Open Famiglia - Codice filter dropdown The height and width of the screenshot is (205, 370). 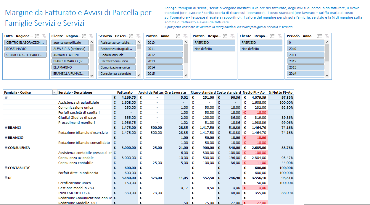point(54,92)
